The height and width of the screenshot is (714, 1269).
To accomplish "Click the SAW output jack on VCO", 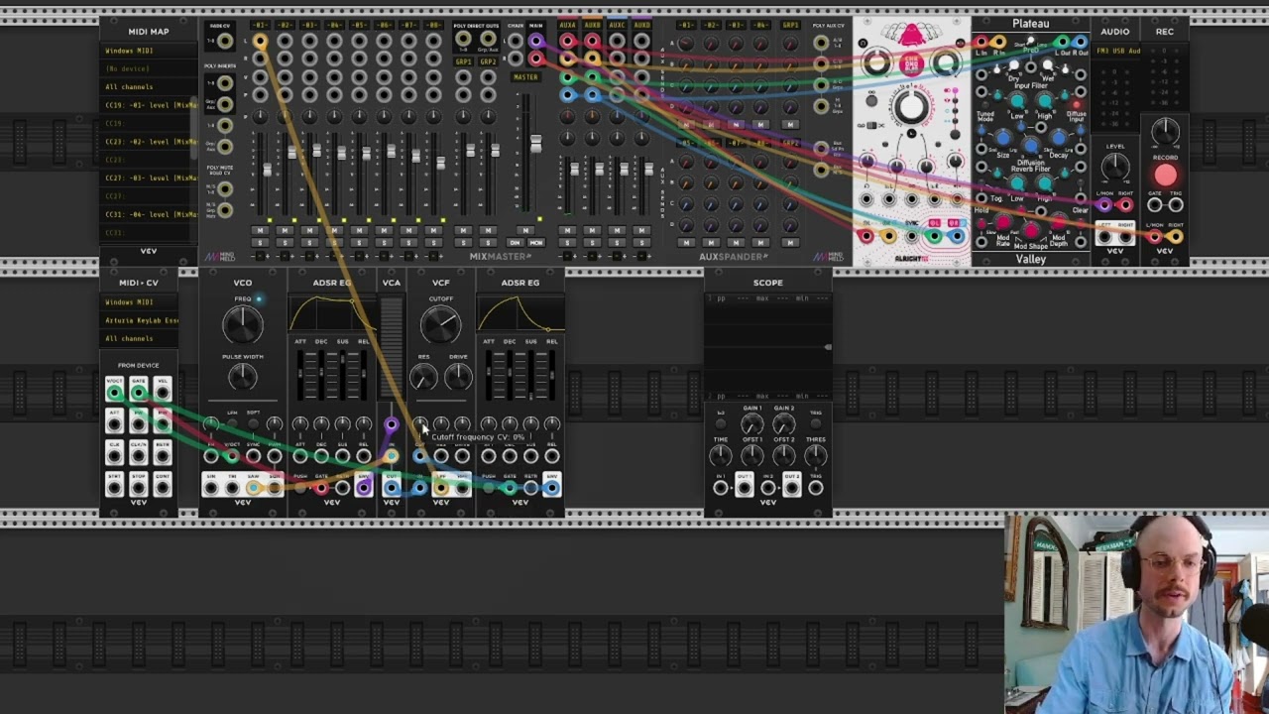I will click(253, 488).
